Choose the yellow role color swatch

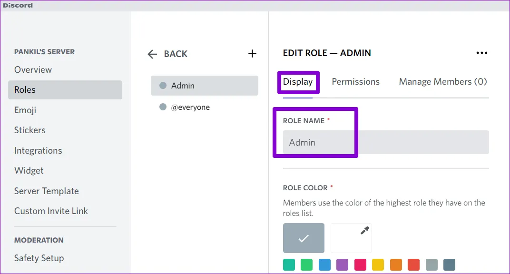tap(378, 264)
